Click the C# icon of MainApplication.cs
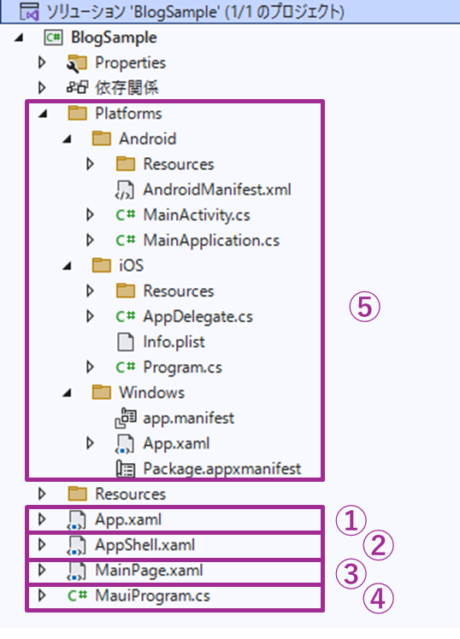The height and width of the screenshot is (639, 460). coord(125,240)
